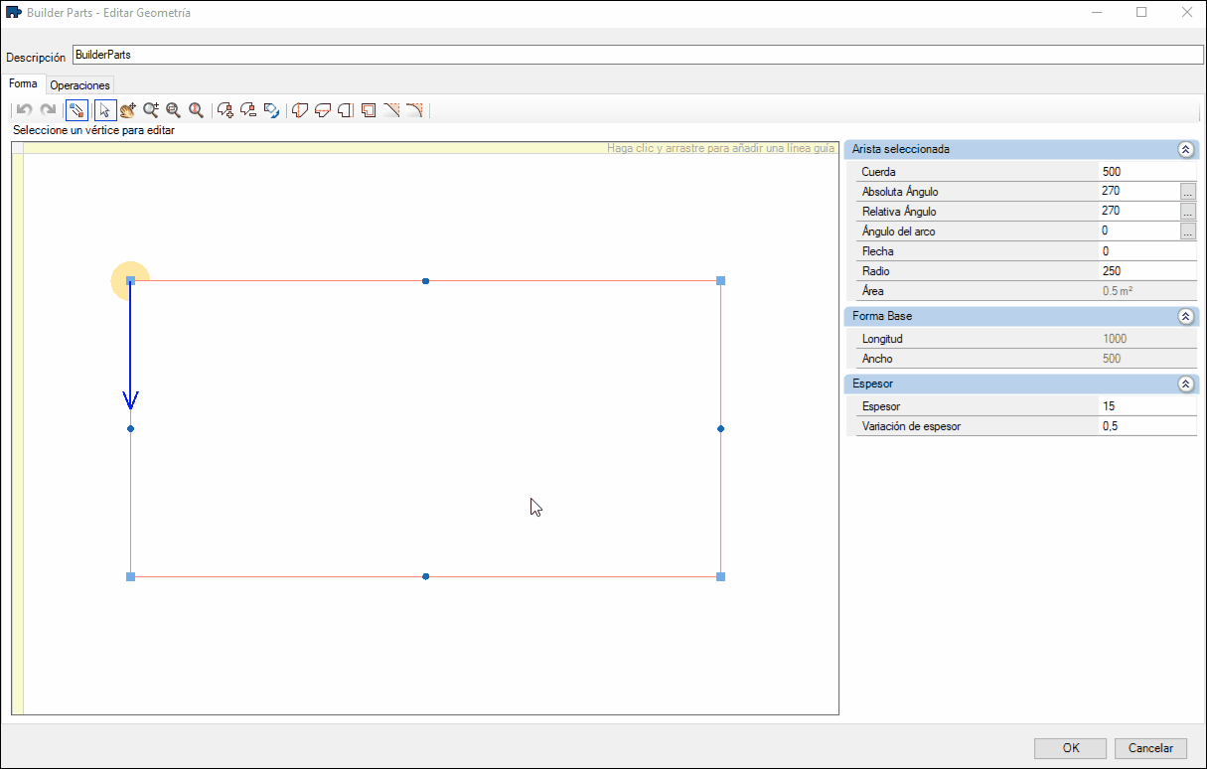Image resolution: width=1207 pixels, height=769 pixels.
Task: Click the Cancelar button
Action: pyautogui.click(x=1150, y=748)
